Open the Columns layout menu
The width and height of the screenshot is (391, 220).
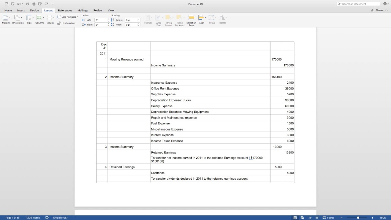click(40, 19)
